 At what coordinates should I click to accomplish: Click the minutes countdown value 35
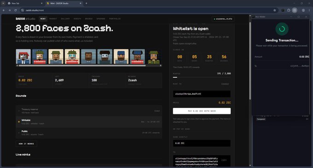(209, 57)
